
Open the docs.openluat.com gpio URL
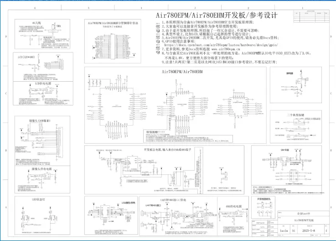pyautogui.click(x=221, y=45)
